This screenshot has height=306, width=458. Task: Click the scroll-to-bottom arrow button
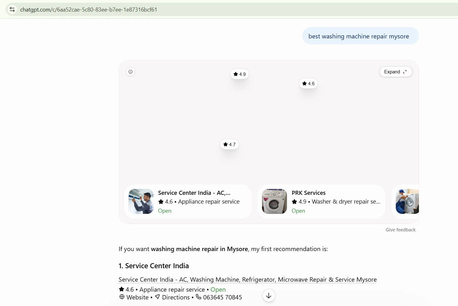[x=269, y=295]
